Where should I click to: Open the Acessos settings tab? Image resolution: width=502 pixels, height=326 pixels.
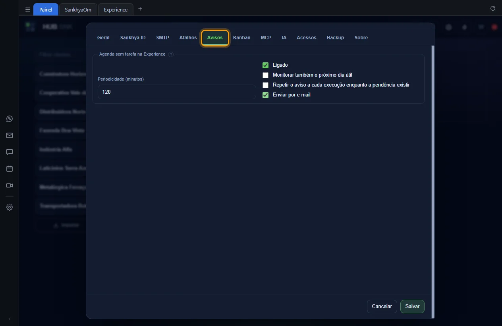[306, 38]
